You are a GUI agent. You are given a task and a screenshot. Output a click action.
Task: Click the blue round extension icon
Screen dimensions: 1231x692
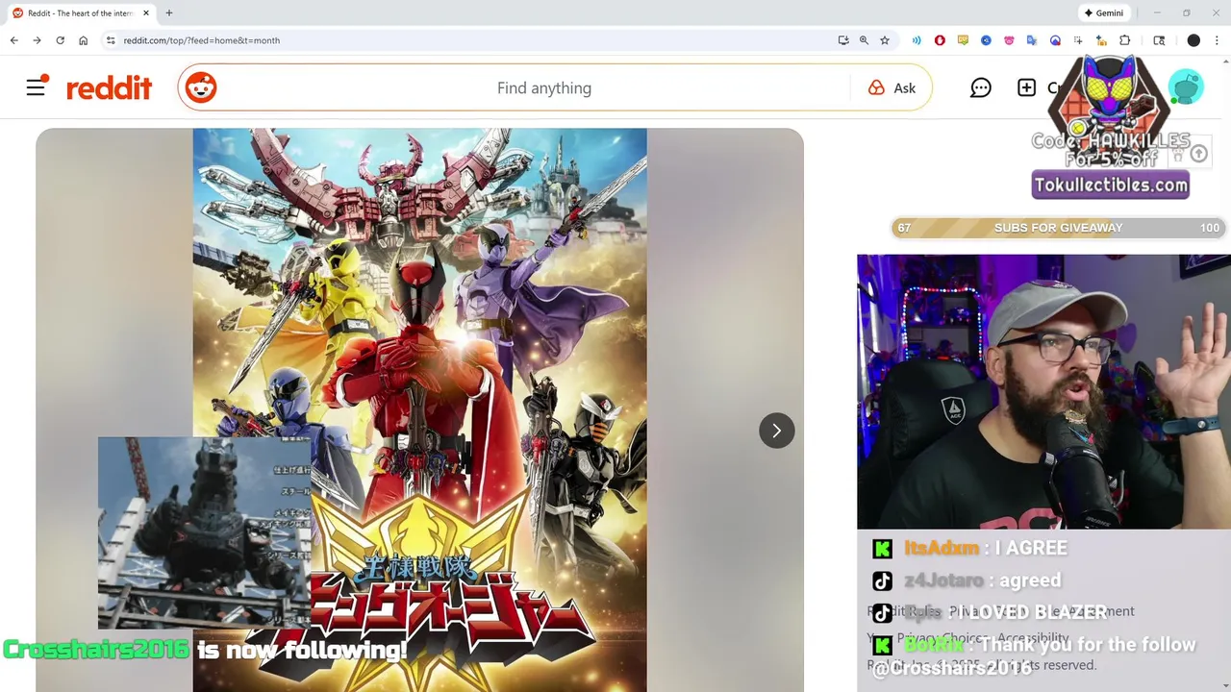986,40
